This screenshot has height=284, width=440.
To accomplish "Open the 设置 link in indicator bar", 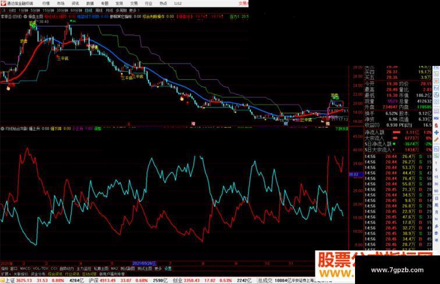I will [168, 268].
